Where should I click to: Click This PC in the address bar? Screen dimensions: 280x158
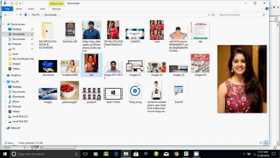click(x=36, y=15)
